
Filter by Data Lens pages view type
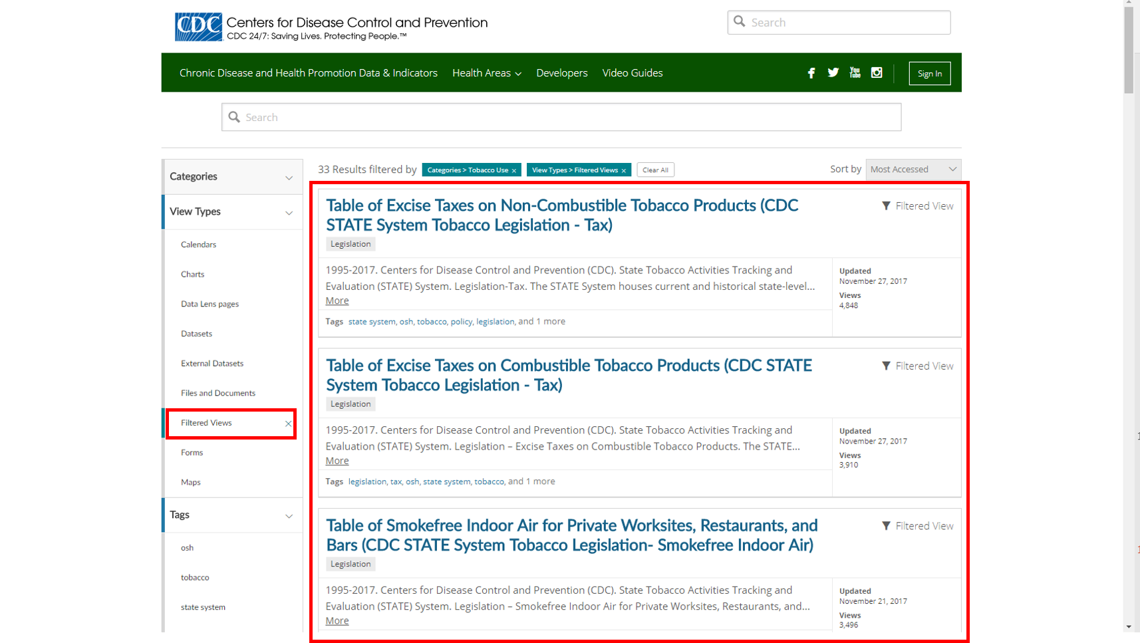coord(210,304)
